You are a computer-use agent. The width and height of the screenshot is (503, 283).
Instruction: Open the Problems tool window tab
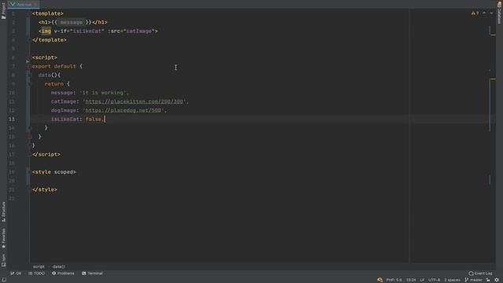coord(63,274)
